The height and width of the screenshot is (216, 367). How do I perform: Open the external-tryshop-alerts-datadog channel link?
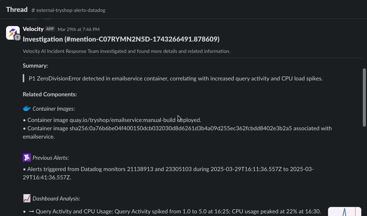68,10
